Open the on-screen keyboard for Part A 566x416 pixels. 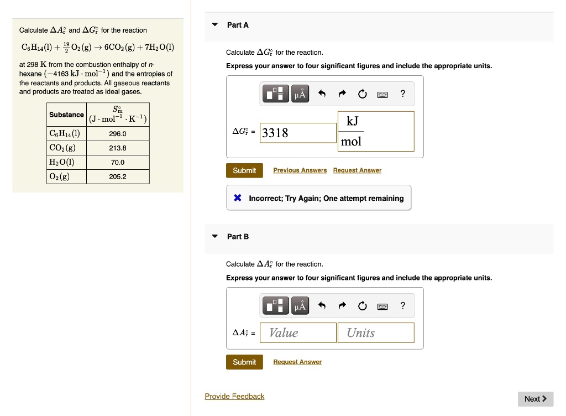[x=382, y=93]
